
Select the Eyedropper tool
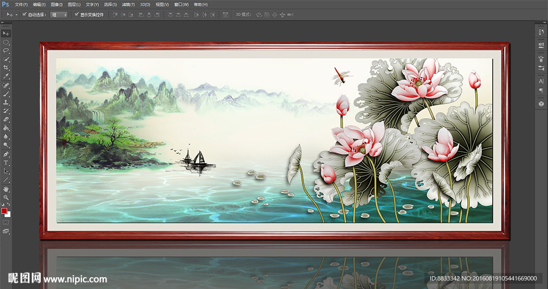click(6, 76)
